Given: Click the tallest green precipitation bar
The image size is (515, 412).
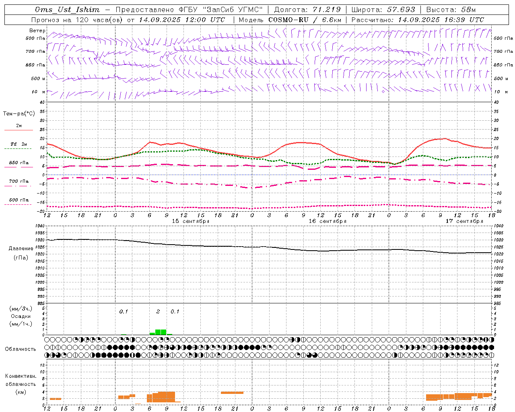Looking at the screenshot, I should click(161, 332).
